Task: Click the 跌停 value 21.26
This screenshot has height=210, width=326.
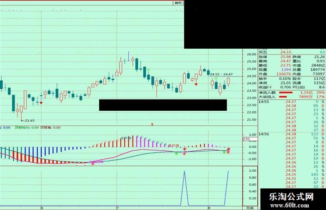Action: pyautogui.click(x=319, y=57)
